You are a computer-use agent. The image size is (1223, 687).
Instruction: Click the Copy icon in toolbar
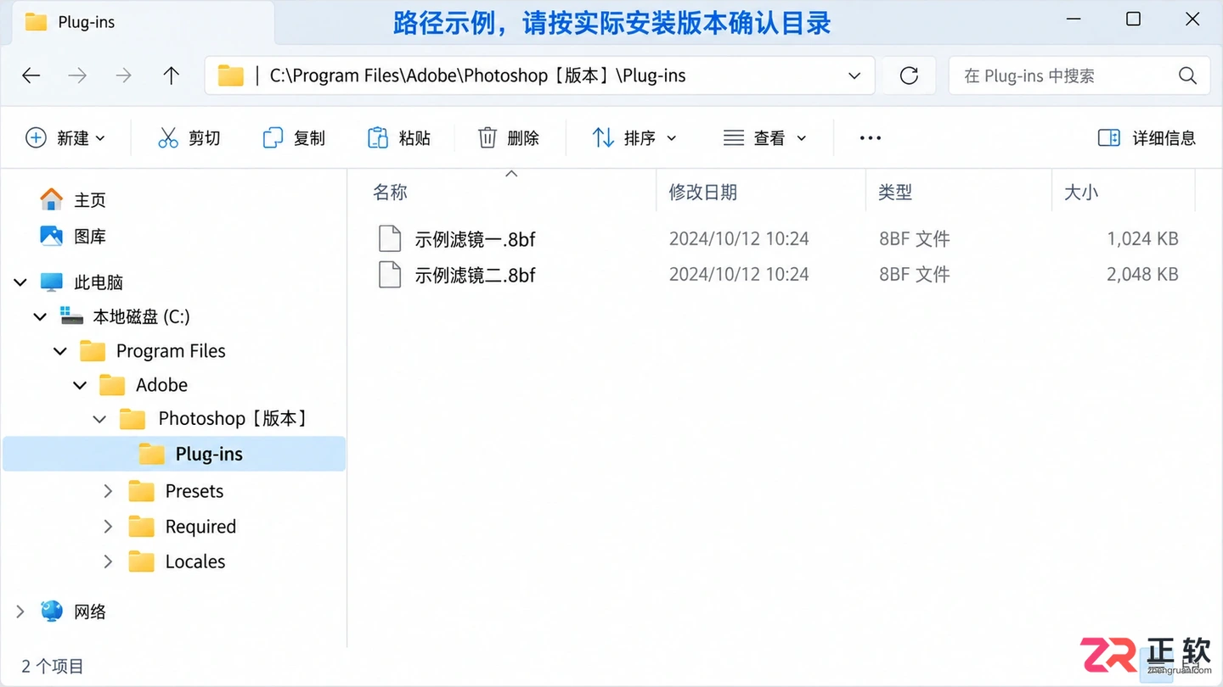pos(273,138)
